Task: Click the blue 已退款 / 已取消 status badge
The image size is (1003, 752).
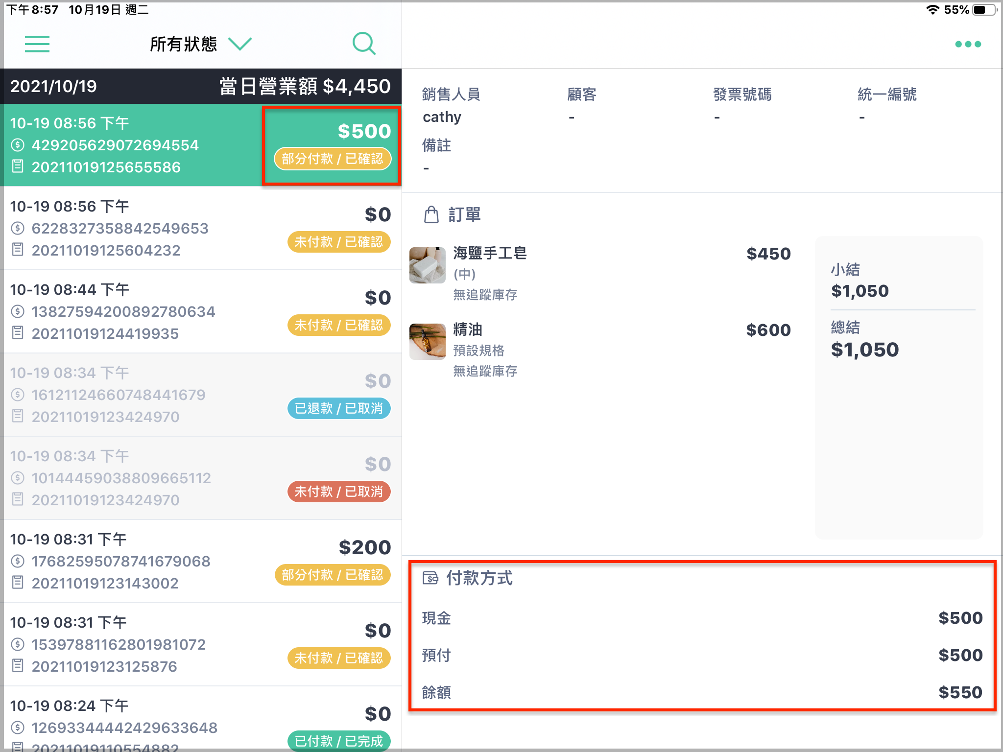Action: pyautogui.click(x=339, y=408)
